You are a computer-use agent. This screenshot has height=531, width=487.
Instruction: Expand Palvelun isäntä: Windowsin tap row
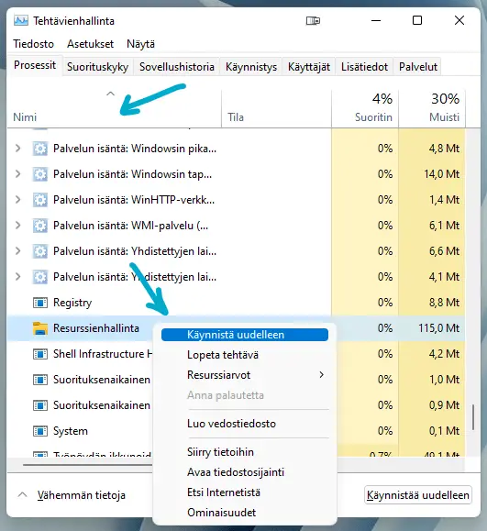pyautogui.click(x=18, y=174)
